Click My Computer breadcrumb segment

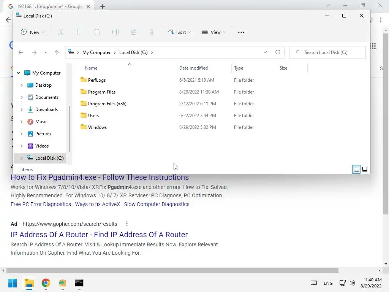click(x=96, y=52)
